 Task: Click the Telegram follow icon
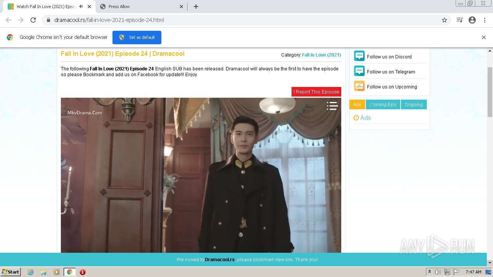(359, 71)
